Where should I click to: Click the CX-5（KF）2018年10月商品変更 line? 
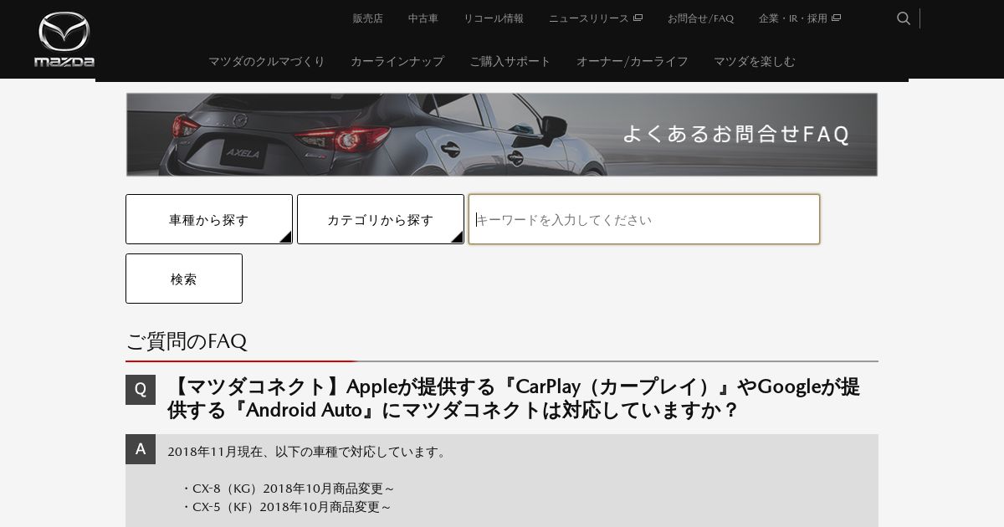point(286,506)
